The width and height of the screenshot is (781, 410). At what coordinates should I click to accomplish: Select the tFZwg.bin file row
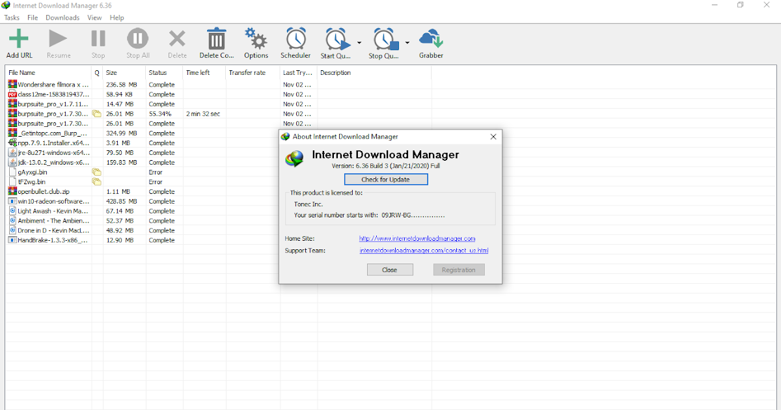pos(143,182)
